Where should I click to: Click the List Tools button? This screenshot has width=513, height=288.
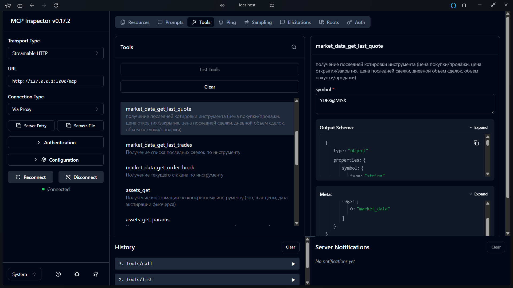pos(210,69)
